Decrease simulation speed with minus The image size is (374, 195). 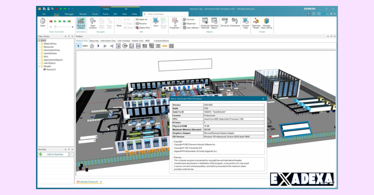point(50,27)
